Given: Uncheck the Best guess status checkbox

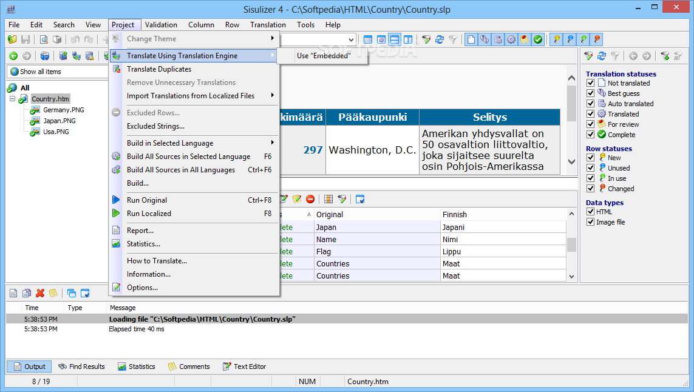Looking at the screenshot, I should [590, 93].
